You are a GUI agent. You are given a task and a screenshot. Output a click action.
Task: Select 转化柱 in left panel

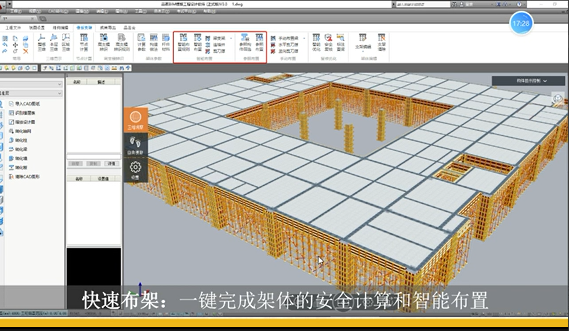[18, 140]
